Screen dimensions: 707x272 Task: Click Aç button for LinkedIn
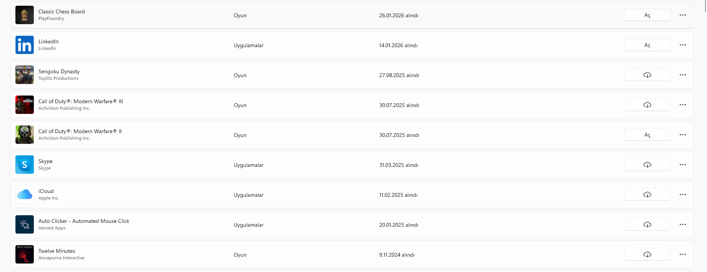pos(647,45)
